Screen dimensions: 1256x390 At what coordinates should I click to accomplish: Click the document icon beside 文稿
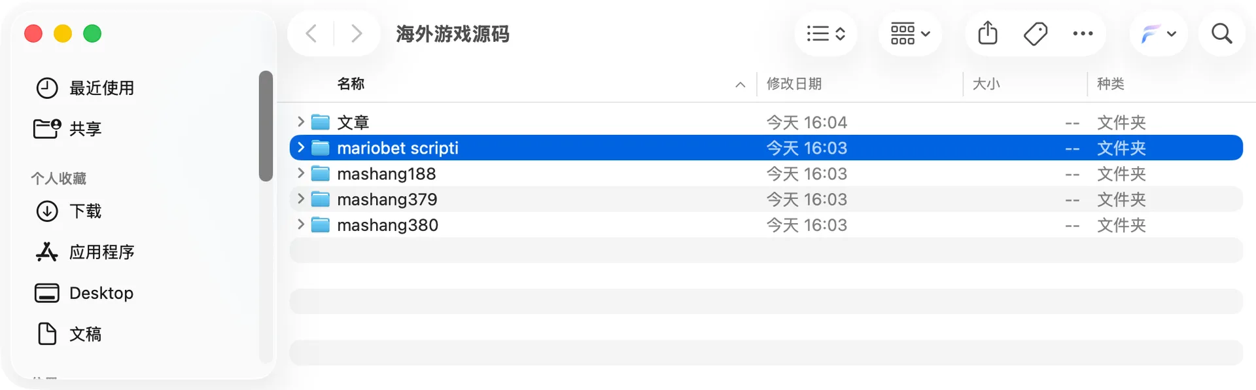47,334
